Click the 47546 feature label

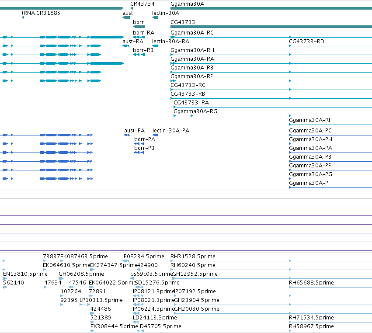click(x=77, y=282)
